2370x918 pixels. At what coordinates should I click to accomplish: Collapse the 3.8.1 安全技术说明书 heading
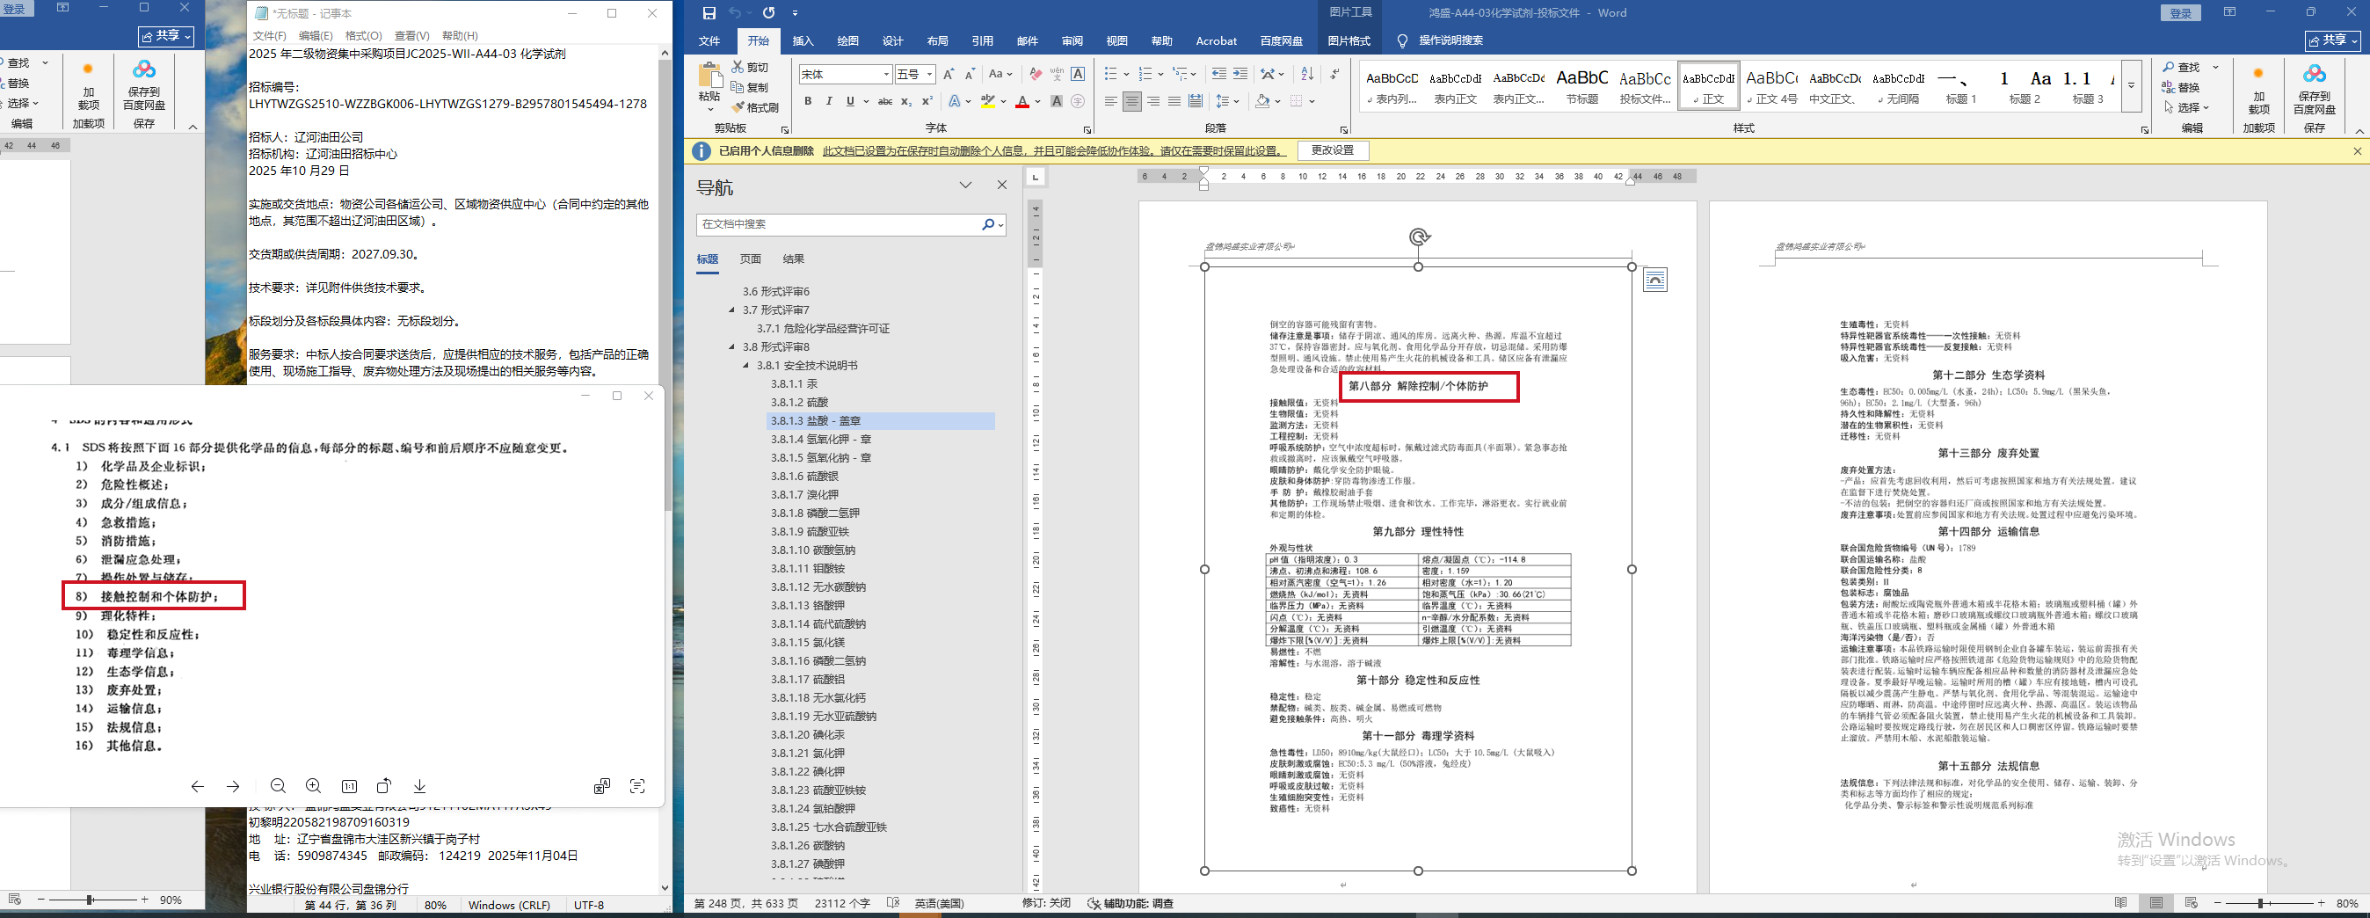747,365
